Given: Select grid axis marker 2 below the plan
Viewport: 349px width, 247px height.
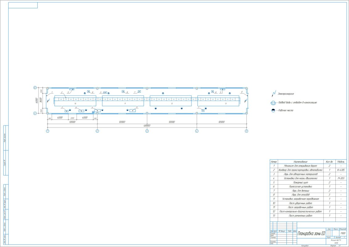Looking at the screenshot, I should coord(97,131).
